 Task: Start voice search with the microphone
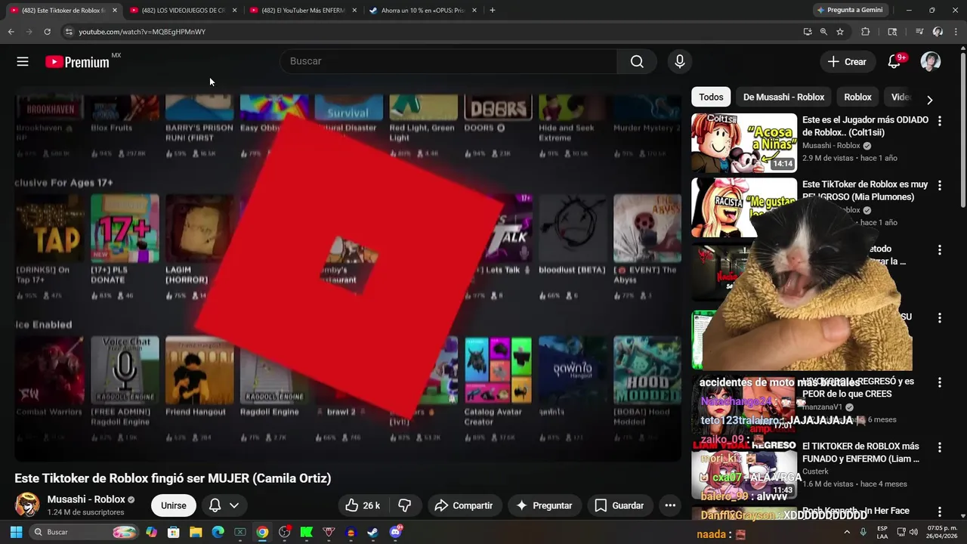[680, 62]
